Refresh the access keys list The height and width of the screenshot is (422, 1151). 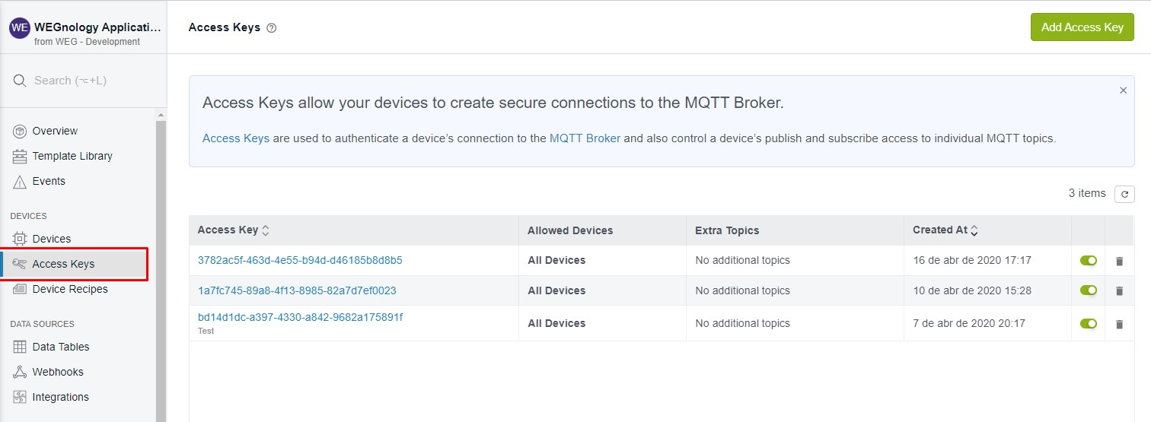[1124, 194]
